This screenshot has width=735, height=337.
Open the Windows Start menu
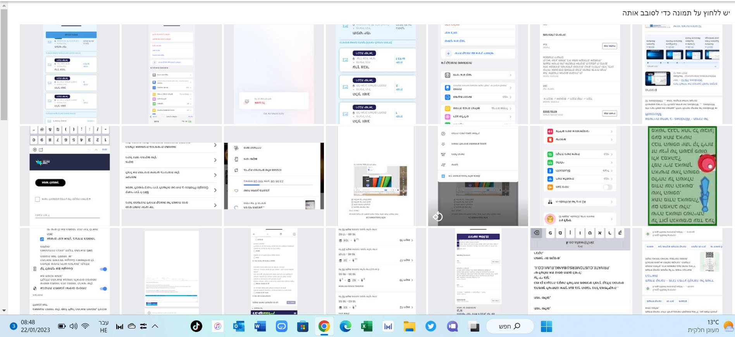pos(546,327)
